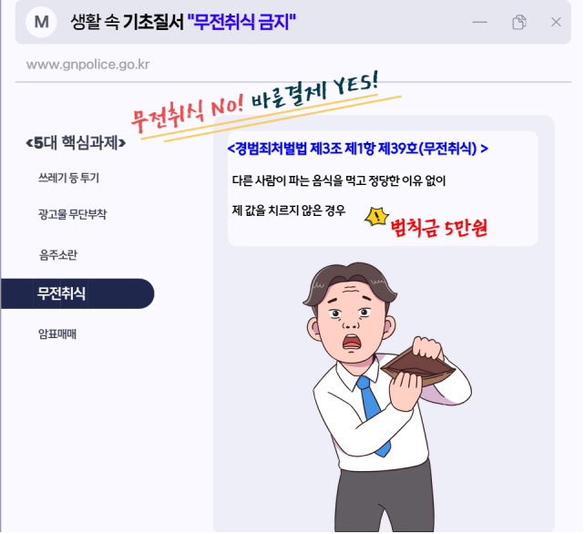Close the window with the X icon
The height and width of the screenshot is (534, 585).
(556, 22)
